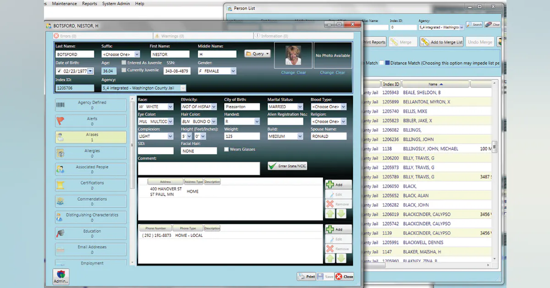The height and width of the screenshot is (288, 550).
Task: Click Enter State/NCIC green checkmark button
Action: [287, 166]
